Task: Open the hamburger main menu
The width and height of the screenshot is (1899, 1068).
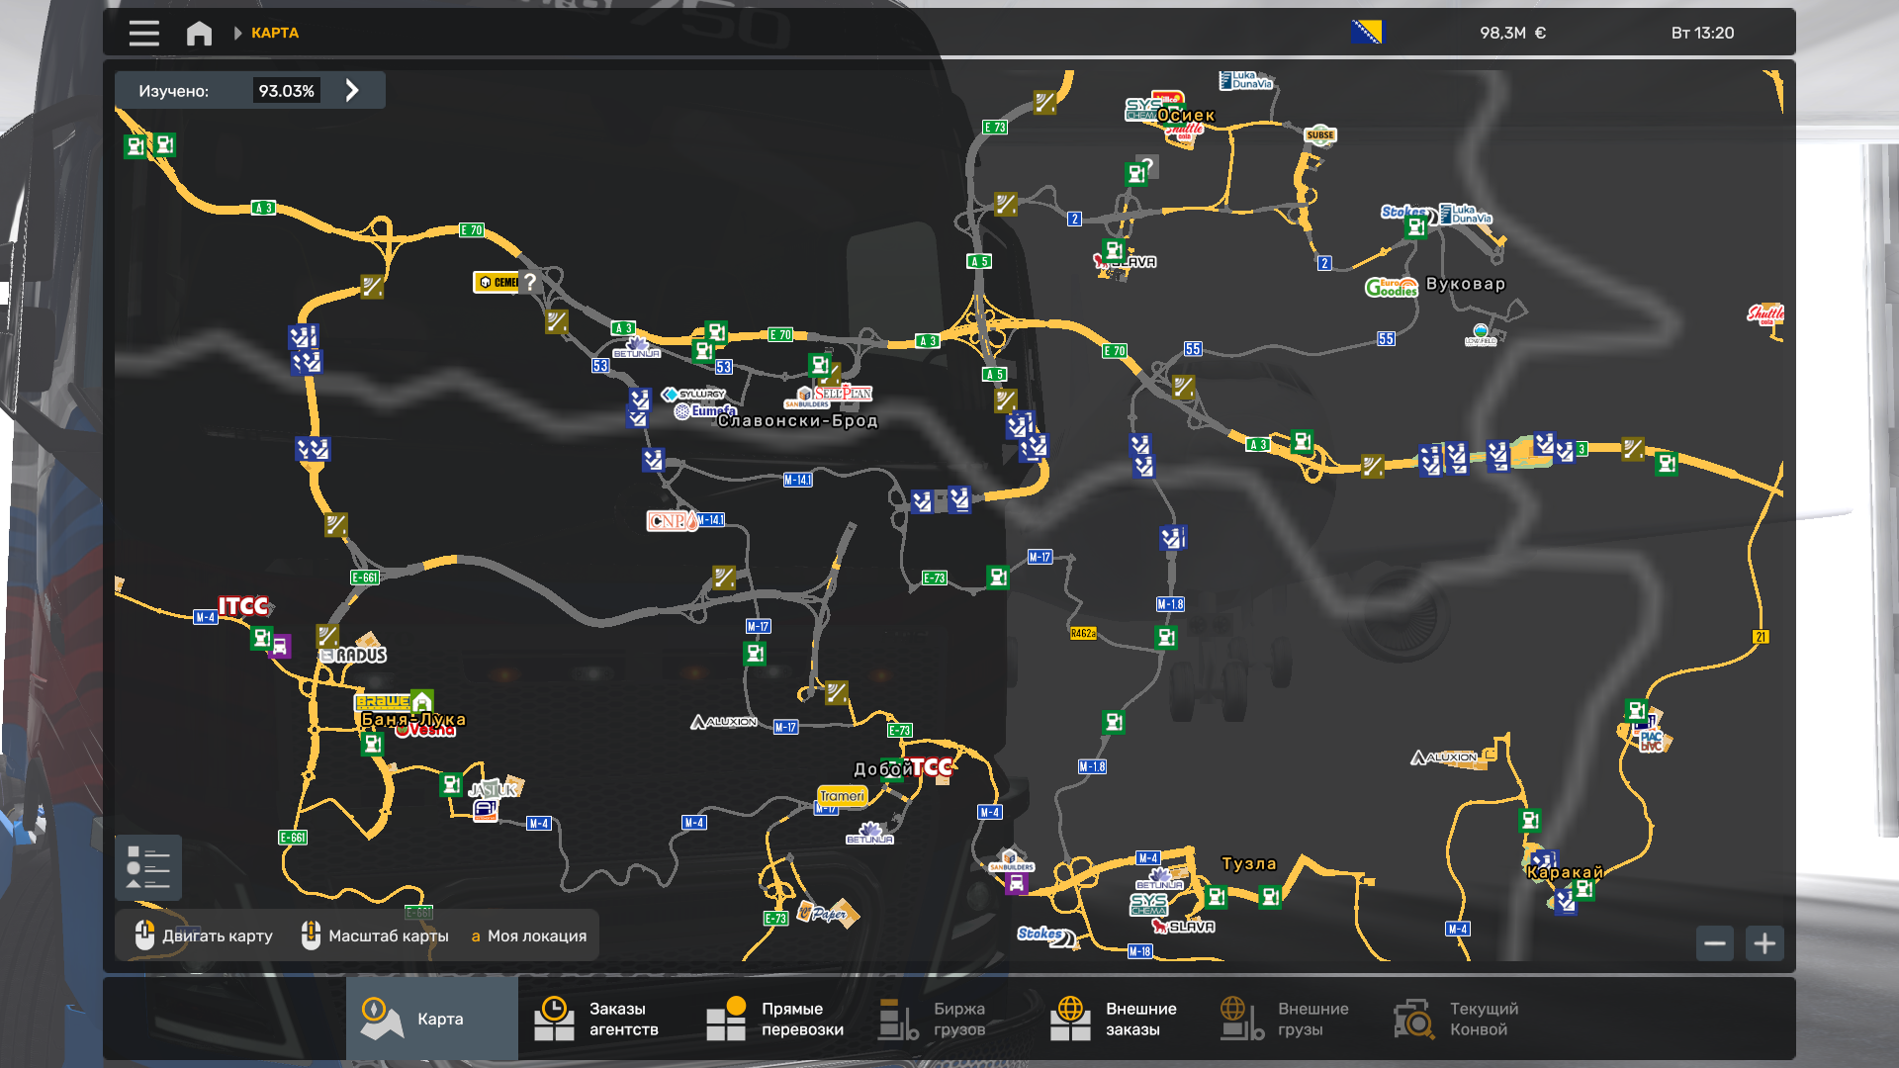Action: click(x=143, y=34)
